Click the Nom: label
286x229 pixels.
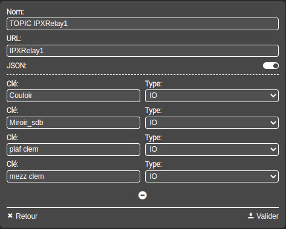tap(15, 11)
